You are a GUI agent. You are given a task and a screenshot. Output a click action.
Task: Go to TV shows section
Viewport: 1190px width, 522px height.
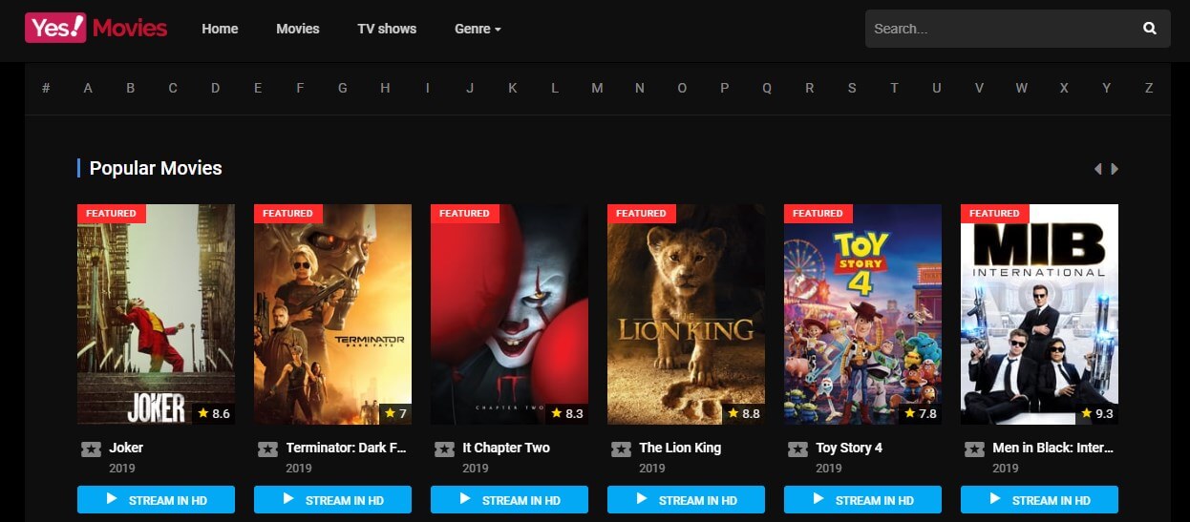[x=387, y=29]
